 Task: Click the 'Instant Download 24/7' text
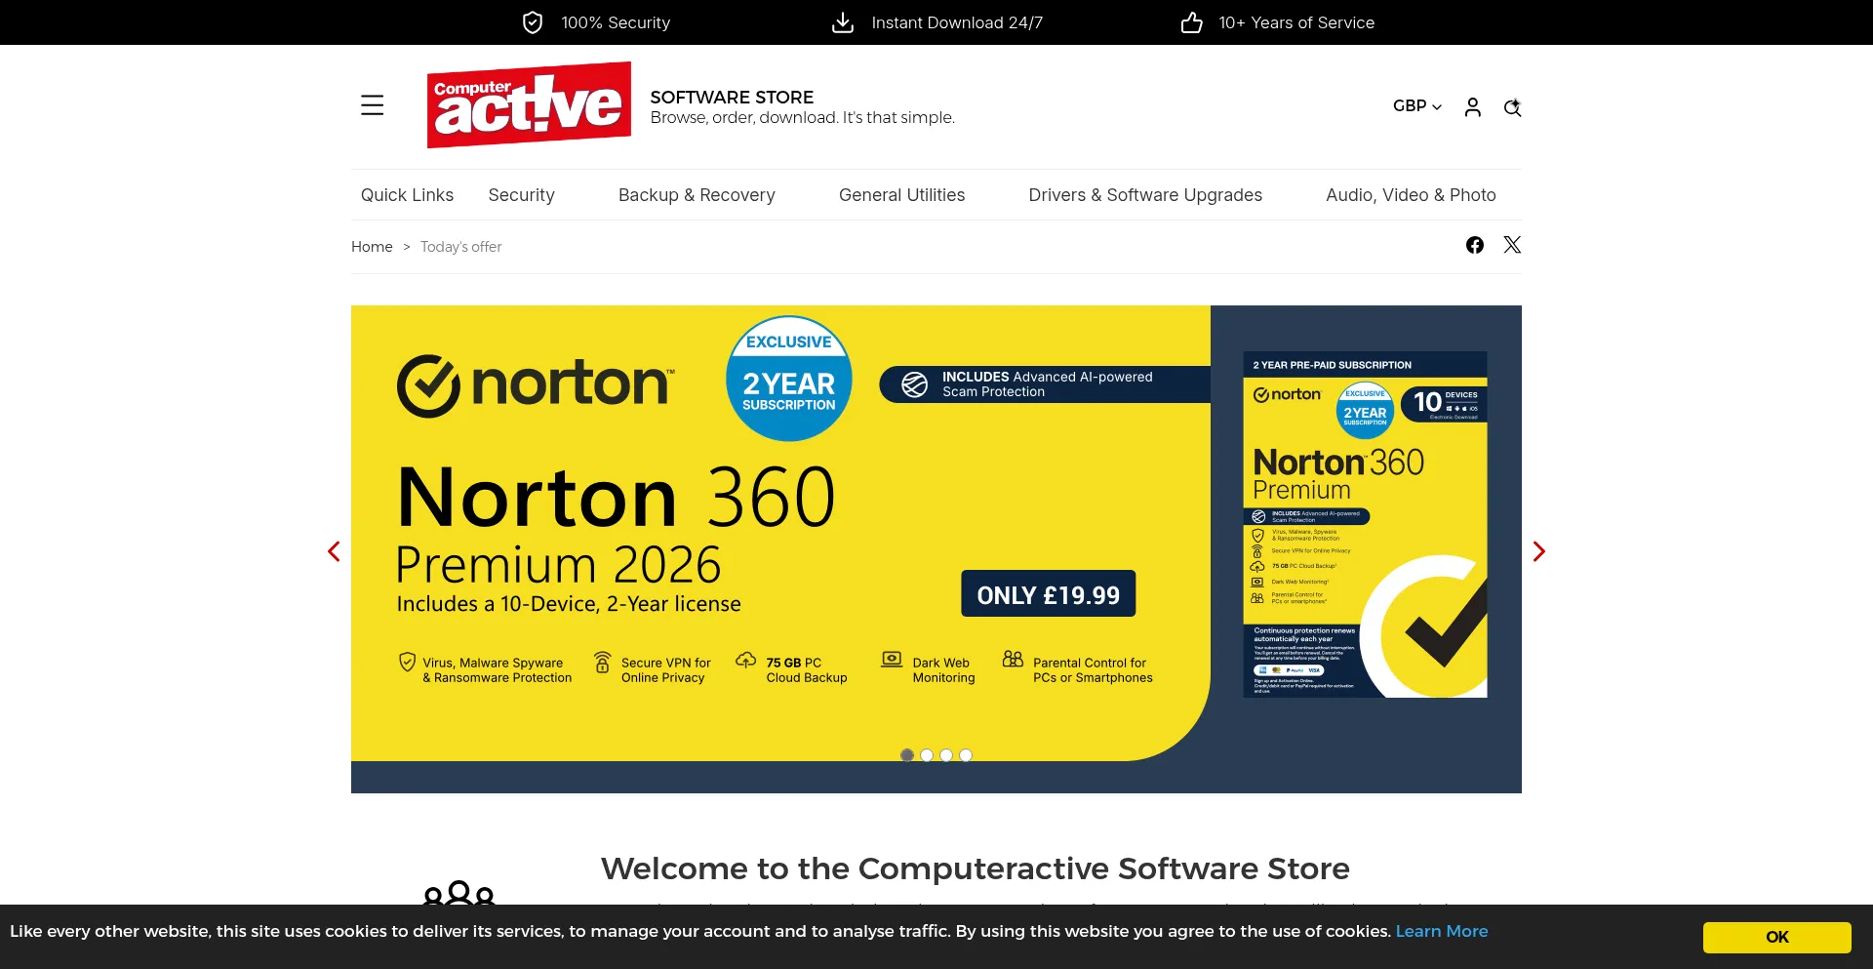pos(957,22)
